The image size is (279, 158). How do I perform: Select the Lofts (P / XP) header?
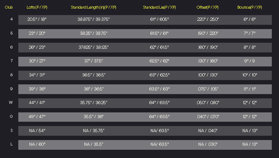coord(37,7)
